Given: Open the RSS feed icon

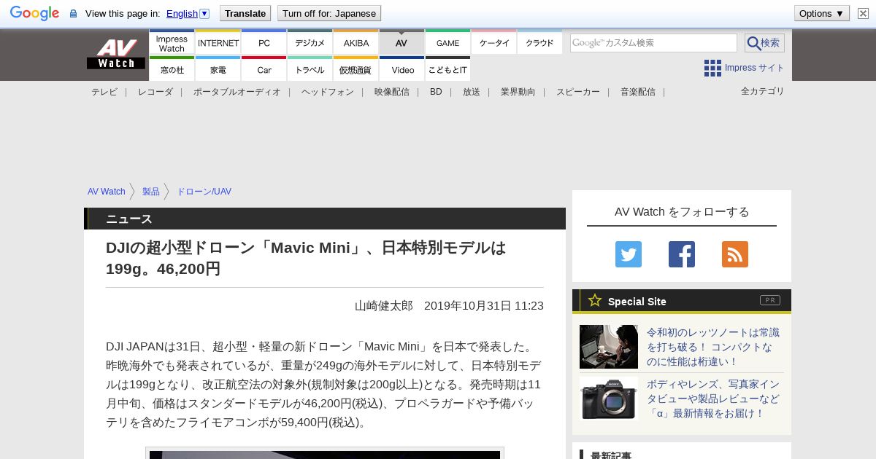Looking at the screenshot, I should (735, 254).
